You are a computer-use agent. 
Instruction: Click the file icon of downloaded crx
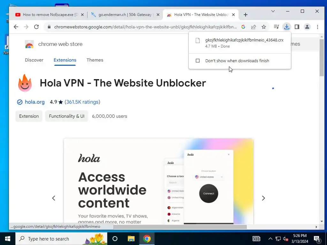198,41
